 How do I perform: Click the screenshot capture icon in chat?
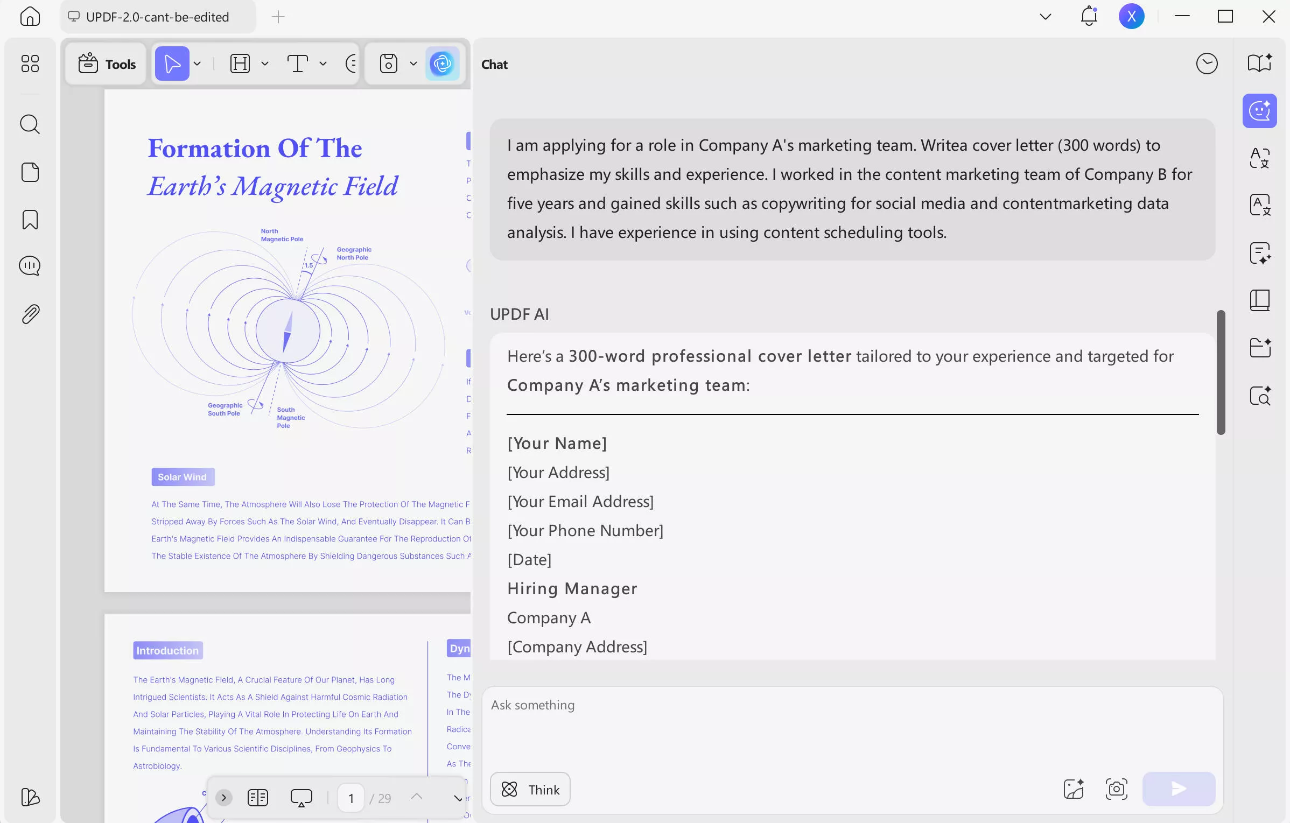1116,789
